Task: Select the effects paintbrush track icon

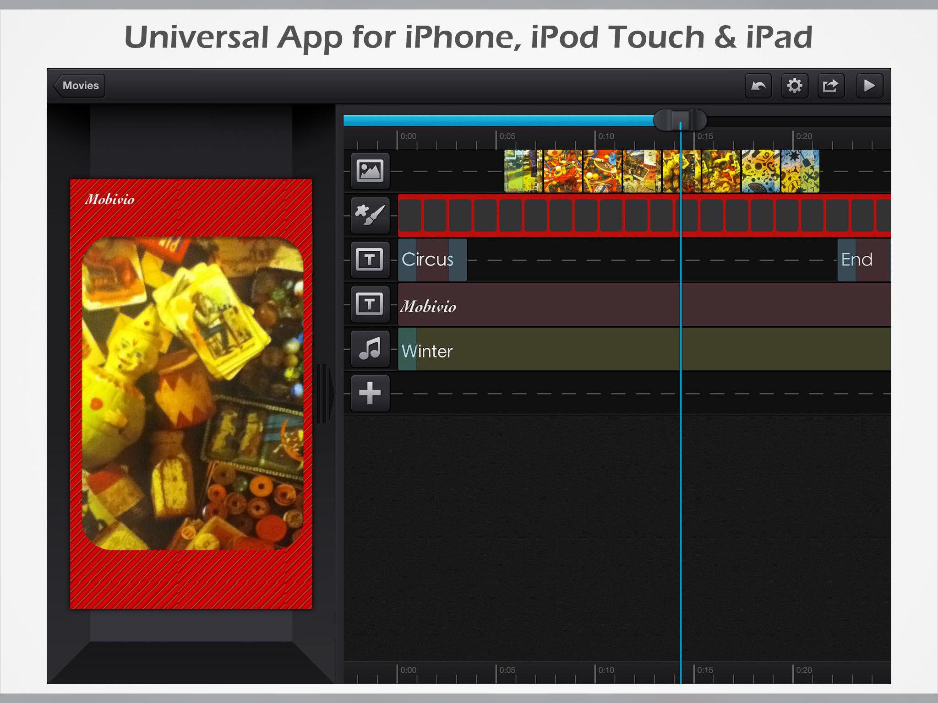Action: 370,215
